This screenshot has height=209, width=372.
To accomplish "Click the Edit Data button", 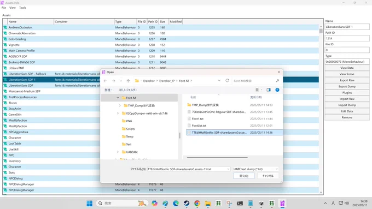I will pyautogui.click(x=347, y=111).
